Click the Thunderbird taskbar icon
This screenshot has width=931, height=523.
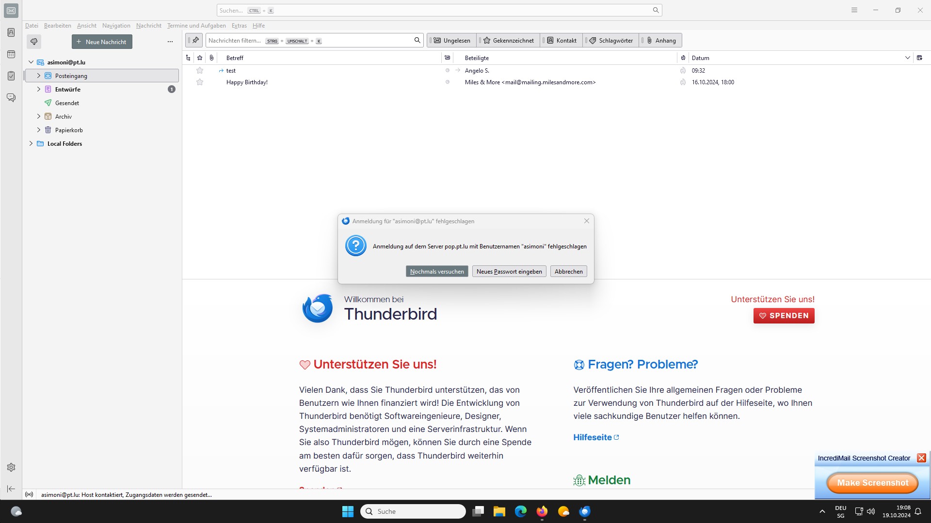pos(585,511)
